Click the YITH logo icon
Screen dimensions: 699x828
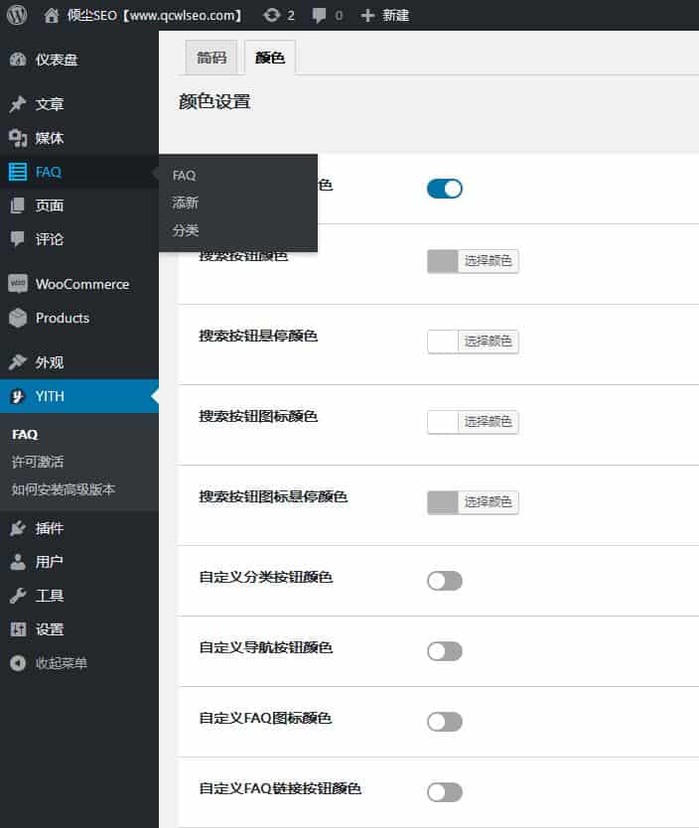pyautogui.click(x=18, y=396)
